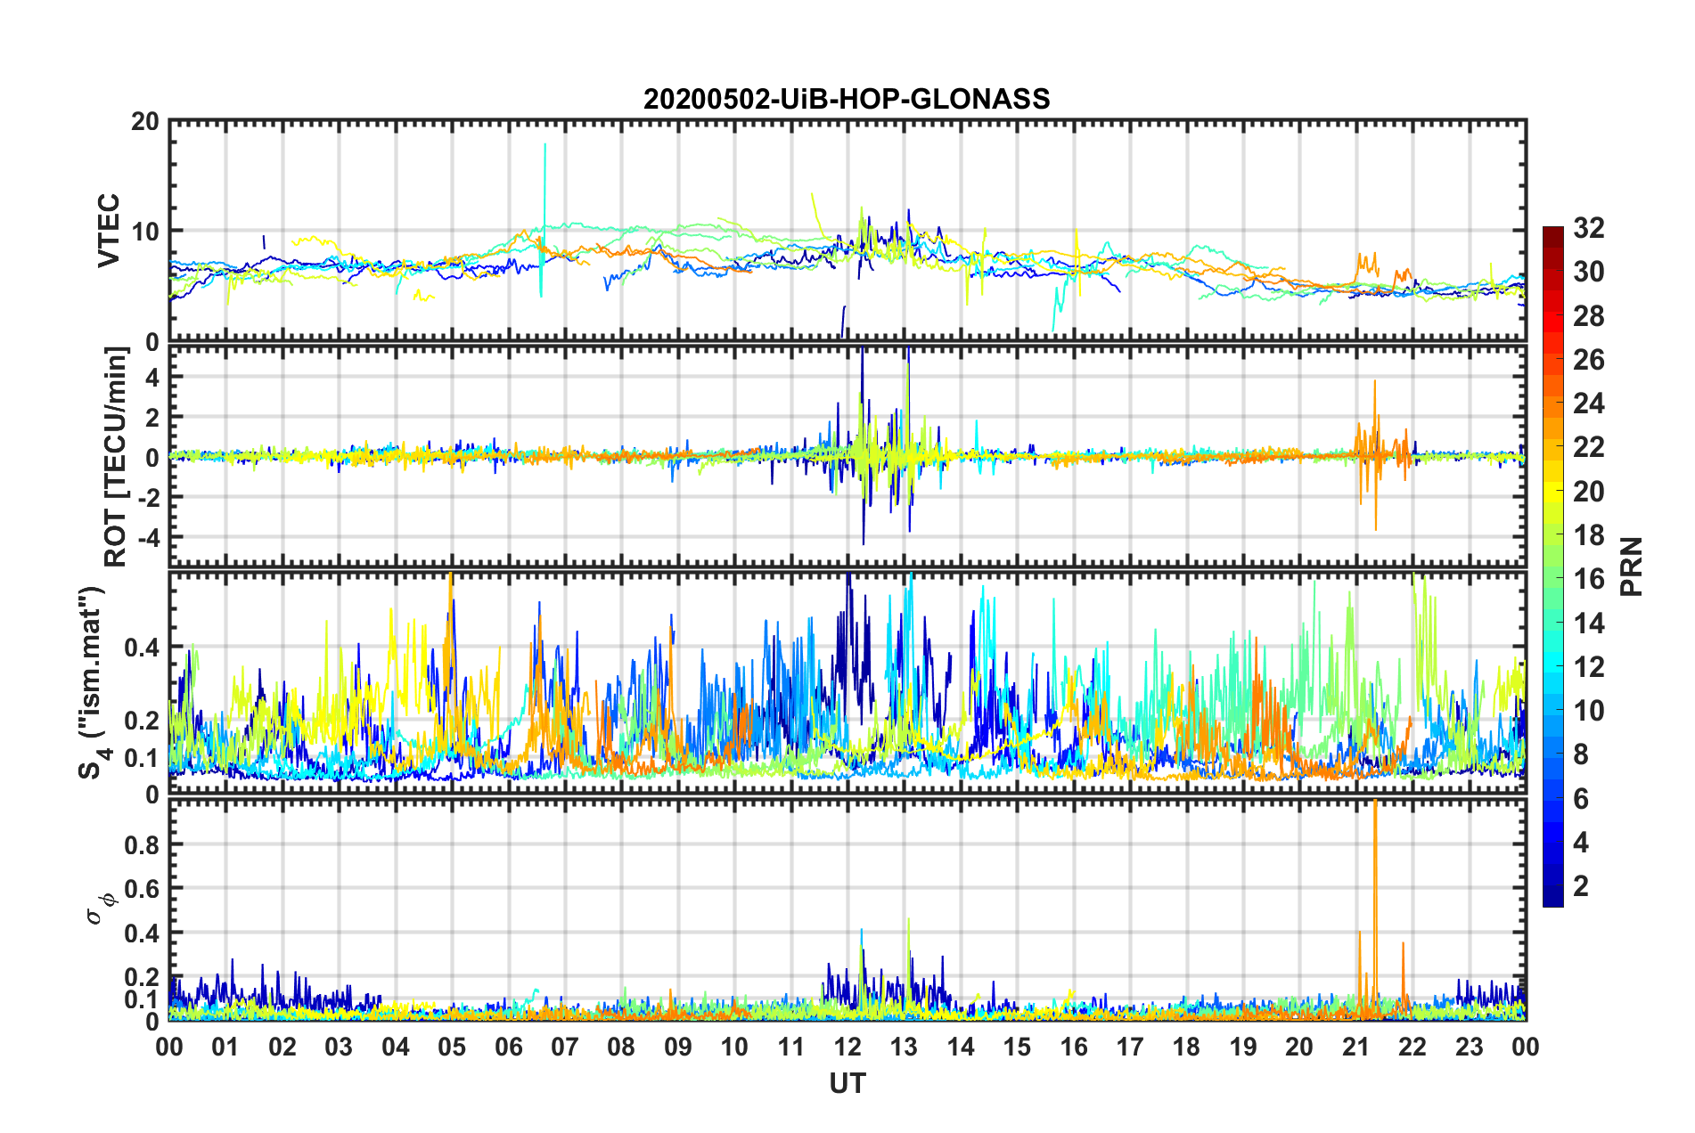Click UT axis hour label "09"
This screenshot has width=1695, height=1133.
[x=678, y=1047]
